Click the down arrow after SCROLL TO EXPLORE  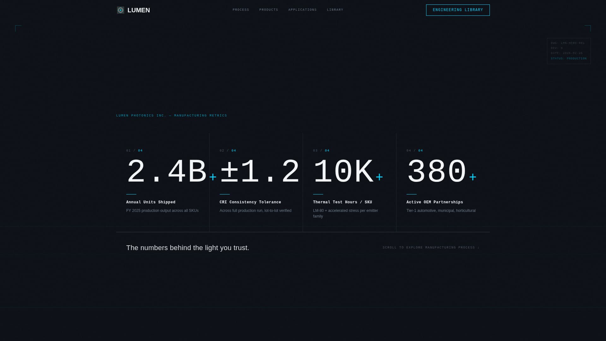(x=478, y=248)
